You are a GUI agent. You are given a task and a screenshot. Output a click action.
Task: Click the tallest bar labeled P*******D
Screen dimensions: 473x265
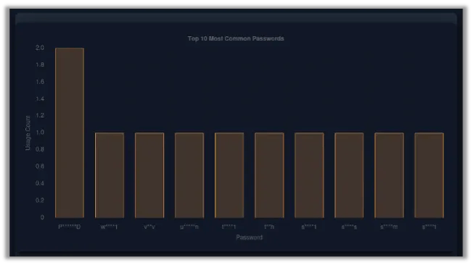(x=70, y=132)
